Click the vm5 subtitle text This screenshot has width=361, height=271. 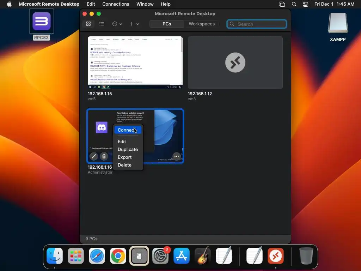92,99
